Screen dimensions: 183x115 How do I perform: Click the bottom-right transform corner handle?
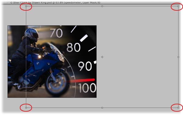click(x=178, y=108)
